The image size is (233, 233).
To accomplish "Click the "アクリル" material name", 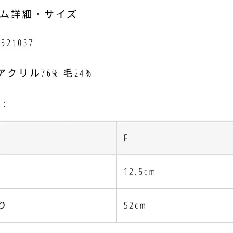I will click(x=20, y=73).
